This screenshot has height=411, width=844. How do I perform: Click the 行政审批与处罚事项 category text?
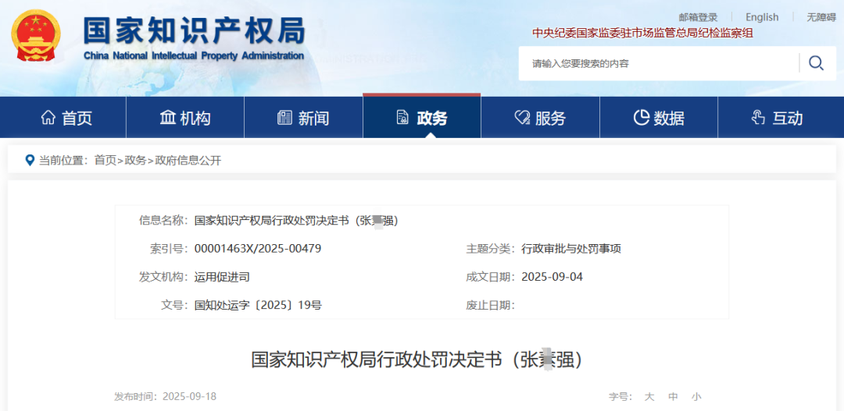pyautogui.click(x=571, y=249)
